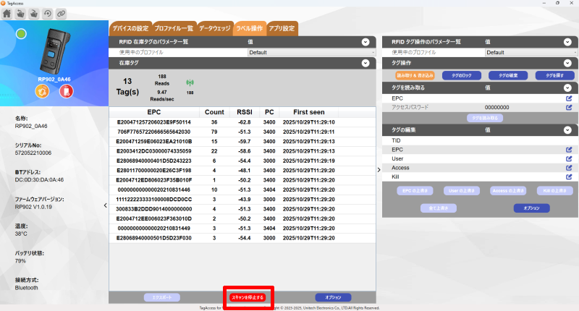The image size is (579, 311).
Task: Collapse the left device info panel arrow
Action: click(105, 205)
